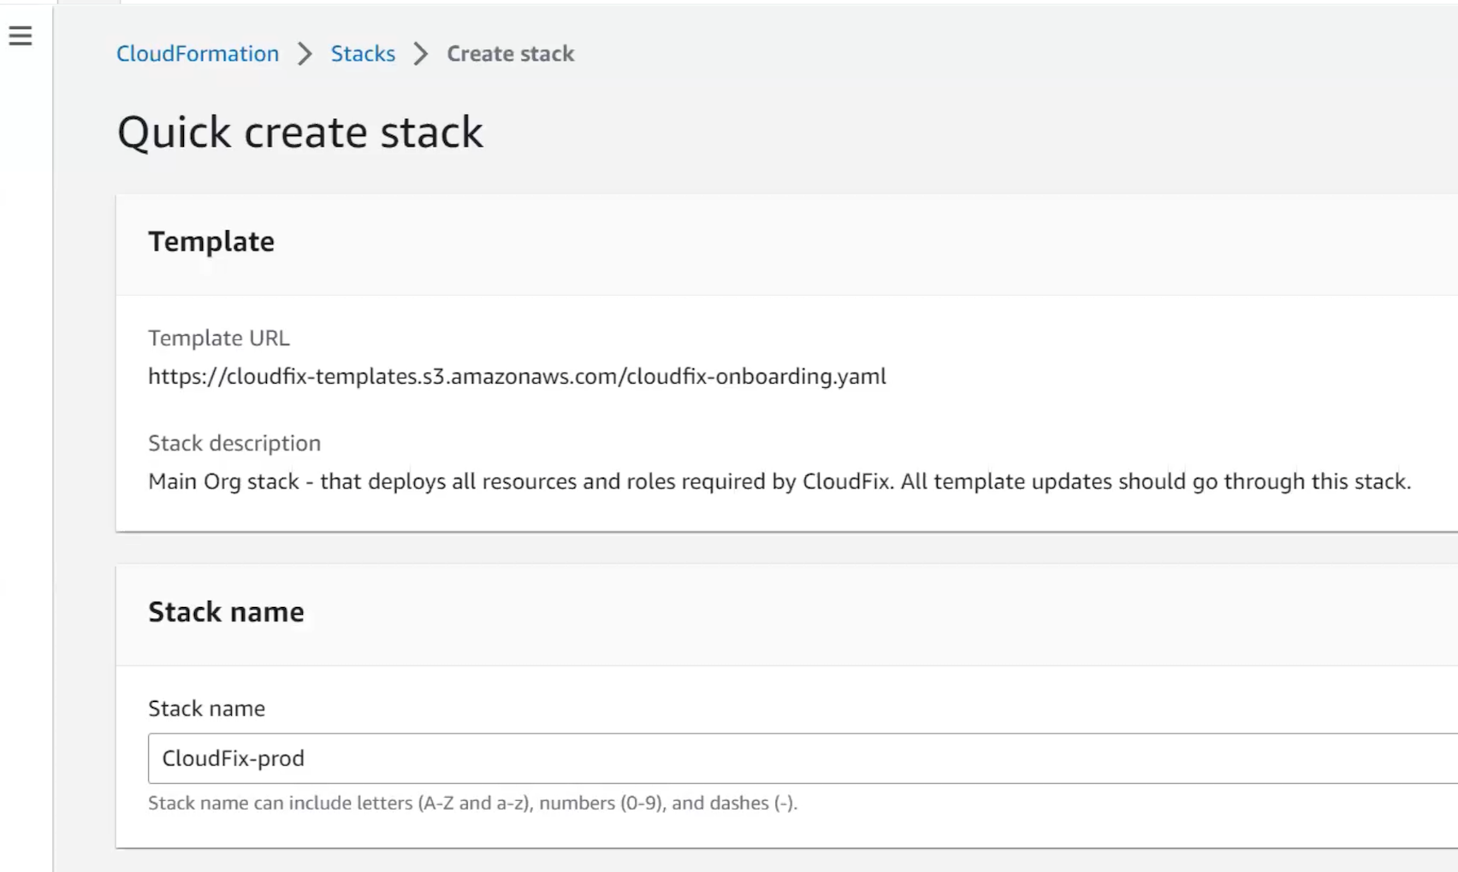1458x872 pixels.
Task: Click chevron before Create stack breadcrumb
Action: click(420, 54)
